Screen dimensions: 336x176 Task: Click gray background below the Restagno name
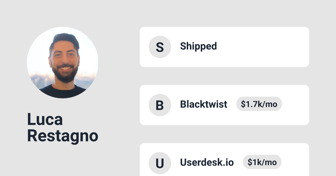click(x=62, y=159)
